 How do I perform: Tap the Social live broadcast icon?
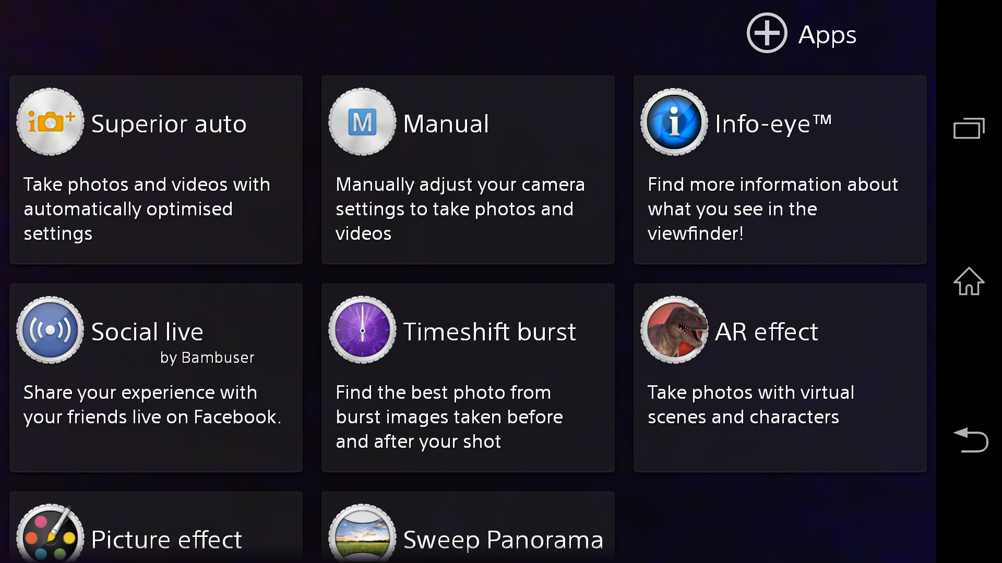(50, 330)
